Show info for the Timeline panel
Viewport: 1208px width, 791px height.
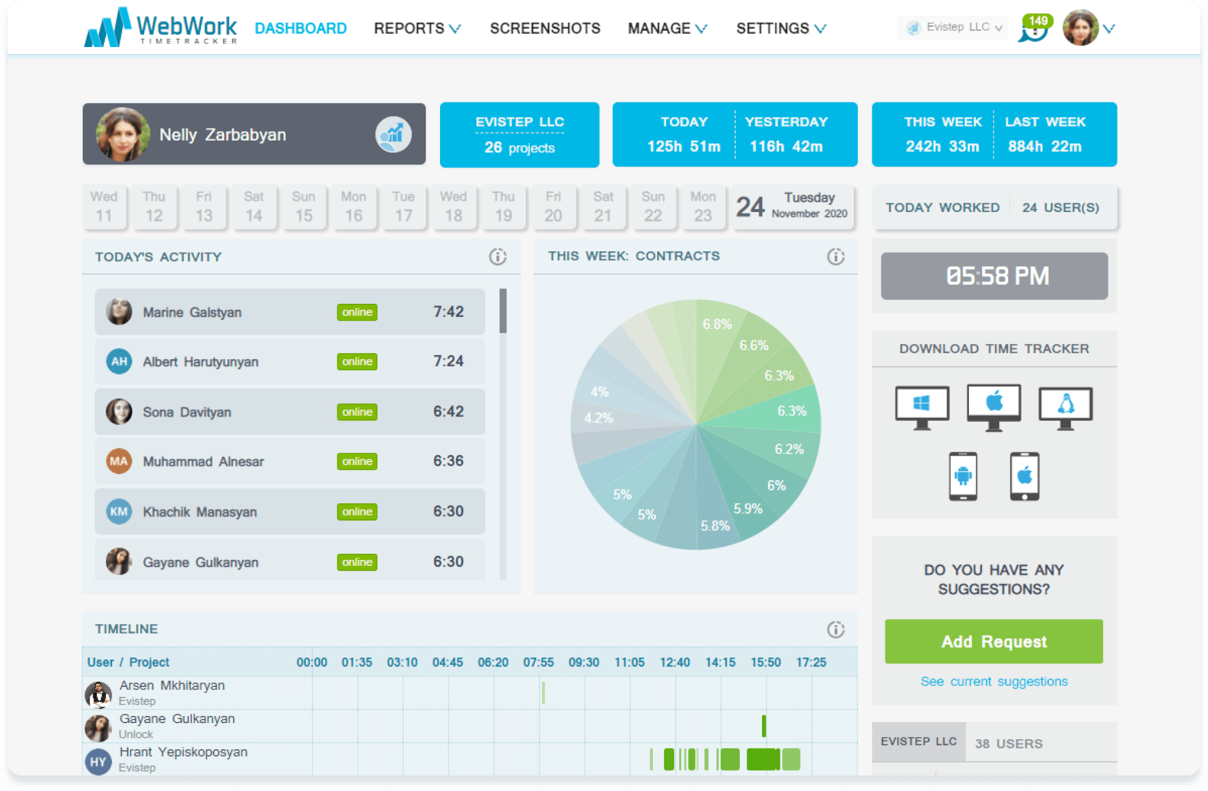pyautogui.click(x=835, y=629)
